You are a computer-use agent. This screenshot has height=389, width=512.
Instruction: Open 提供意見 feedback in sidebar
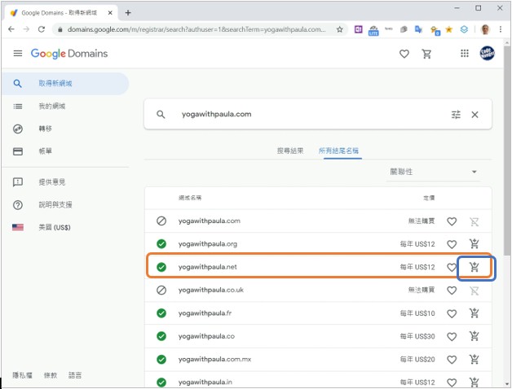pyautogui.click(x=52, y=182)
